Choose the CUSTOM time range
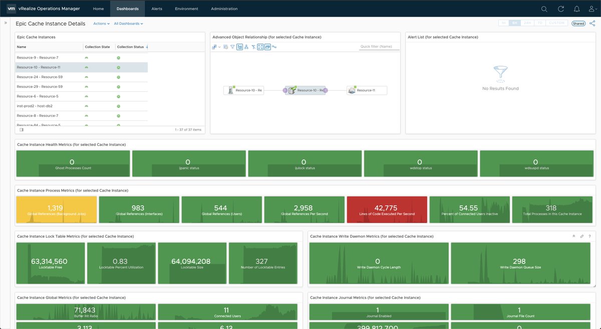Screen dimensions: 601x329 pyautogui.click(x=557, y=23)
